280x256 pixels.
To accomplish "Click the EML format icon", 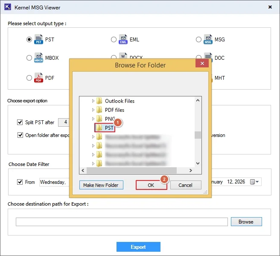I will coord(123,39).
